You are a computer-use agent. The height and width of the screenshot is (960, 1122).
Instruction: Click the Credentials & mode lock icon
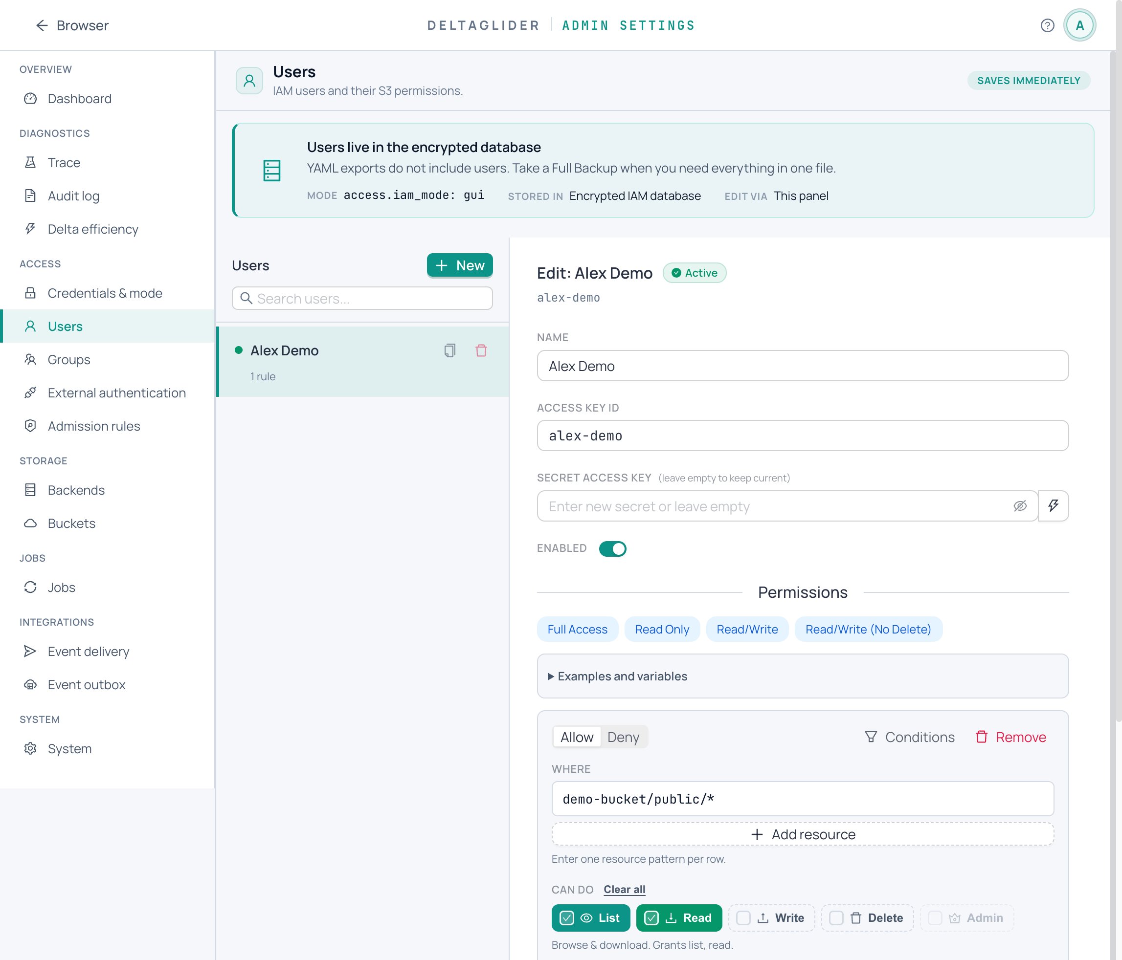click(30, 293)
